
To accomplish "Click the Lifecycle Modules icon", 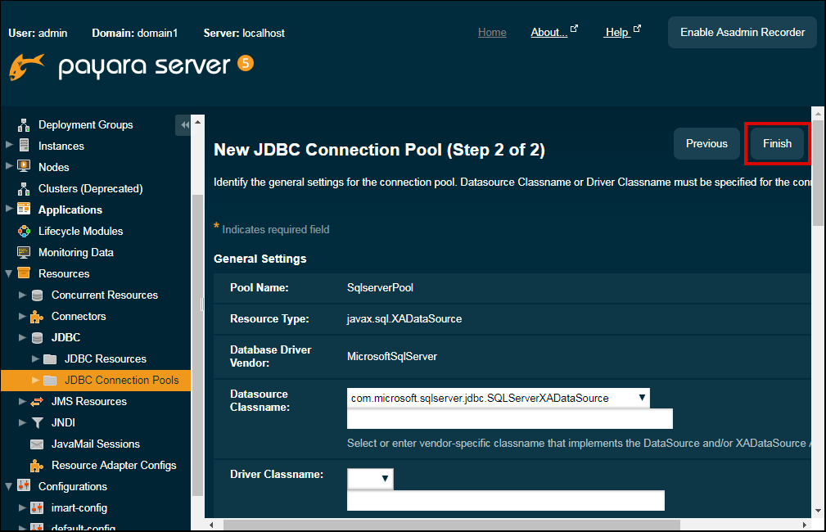I will [24, 231].
